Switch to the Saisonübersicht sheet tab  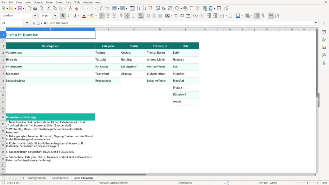(x=60, y=178)
